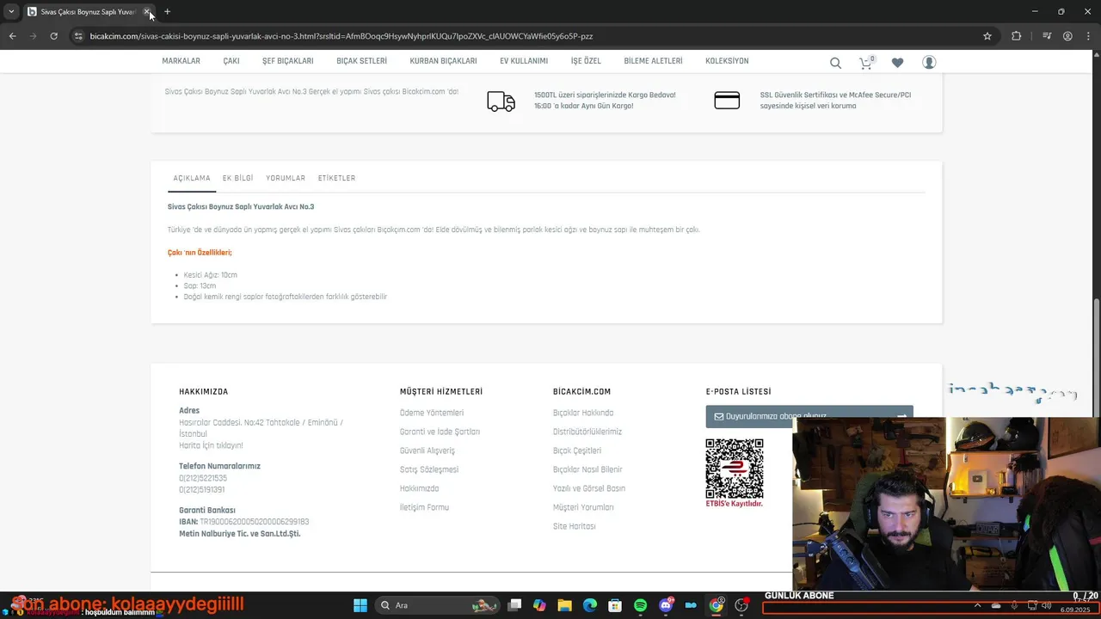1101x619 pixels.
Task: Open the BIÇAK SETLERİ menu
Action: point(361,61)
